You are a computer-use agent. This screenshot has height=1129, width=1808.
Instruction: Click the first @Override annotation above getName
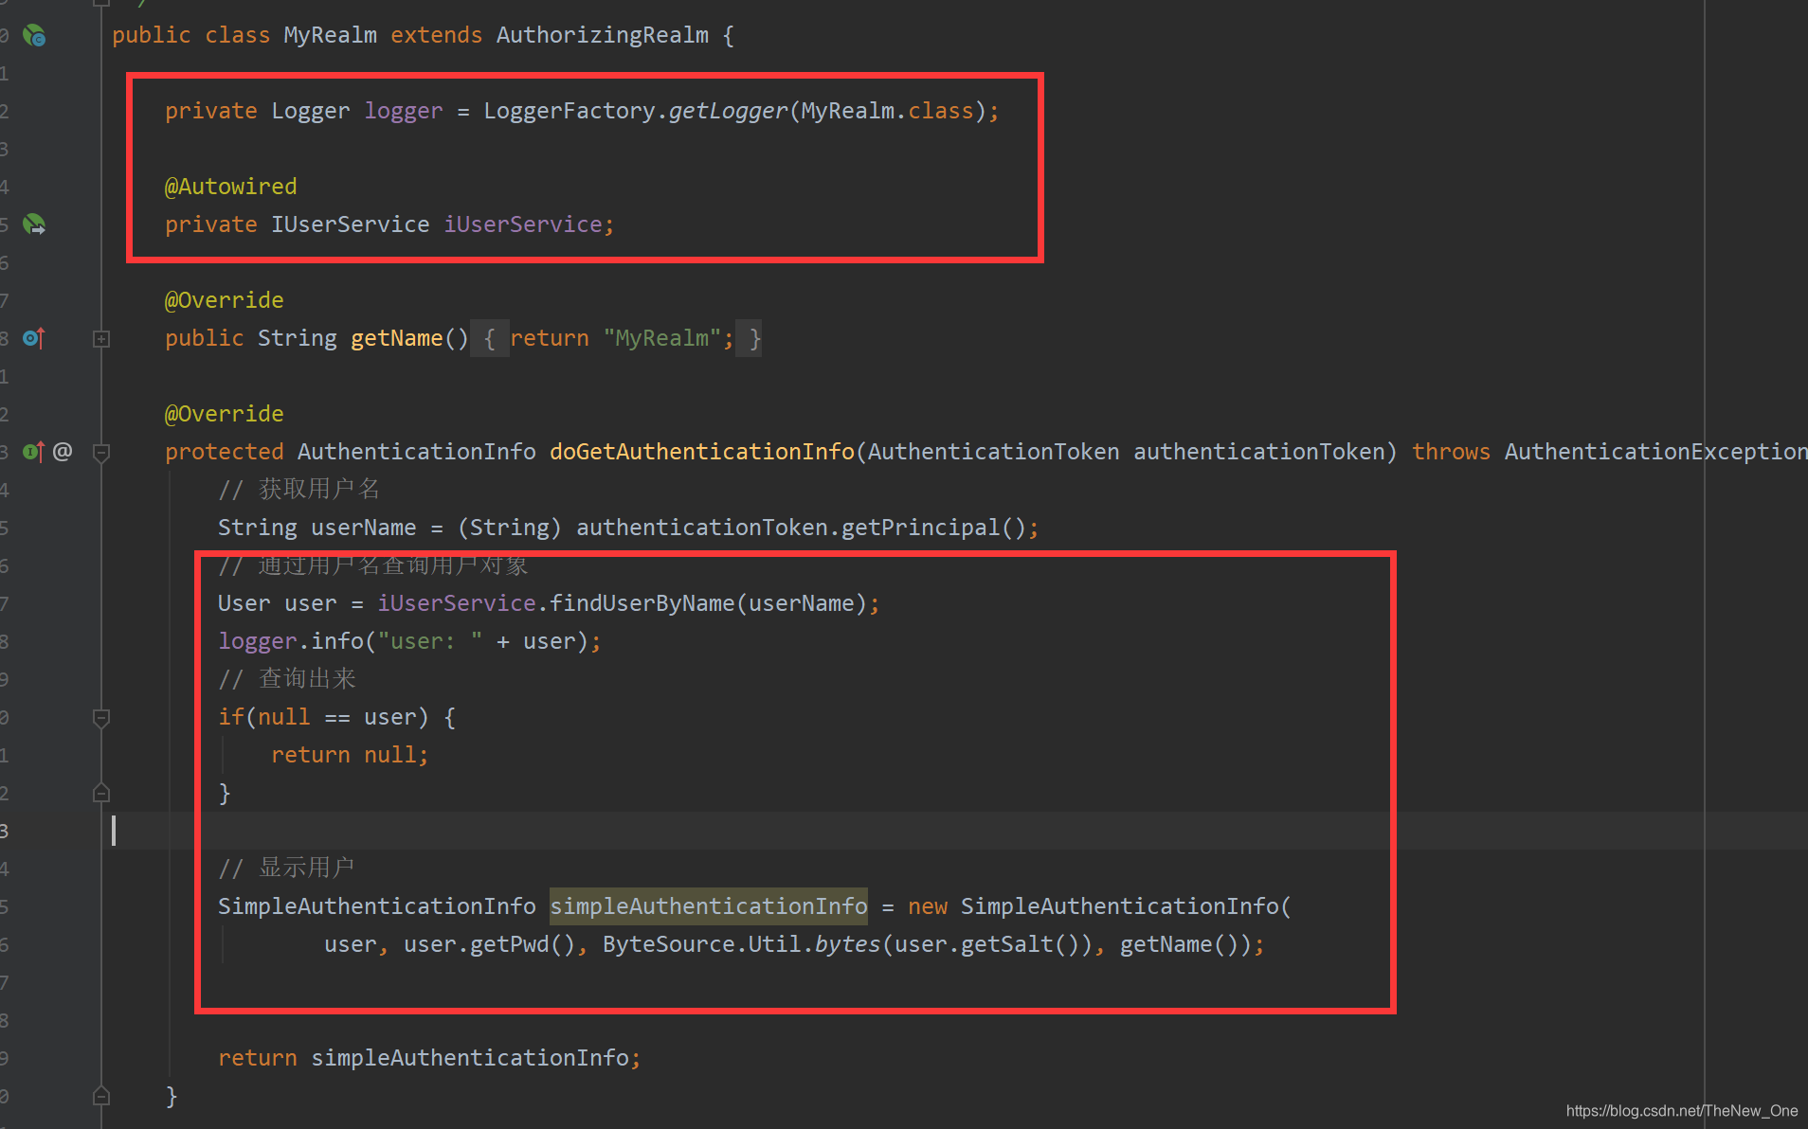[224, 300]
